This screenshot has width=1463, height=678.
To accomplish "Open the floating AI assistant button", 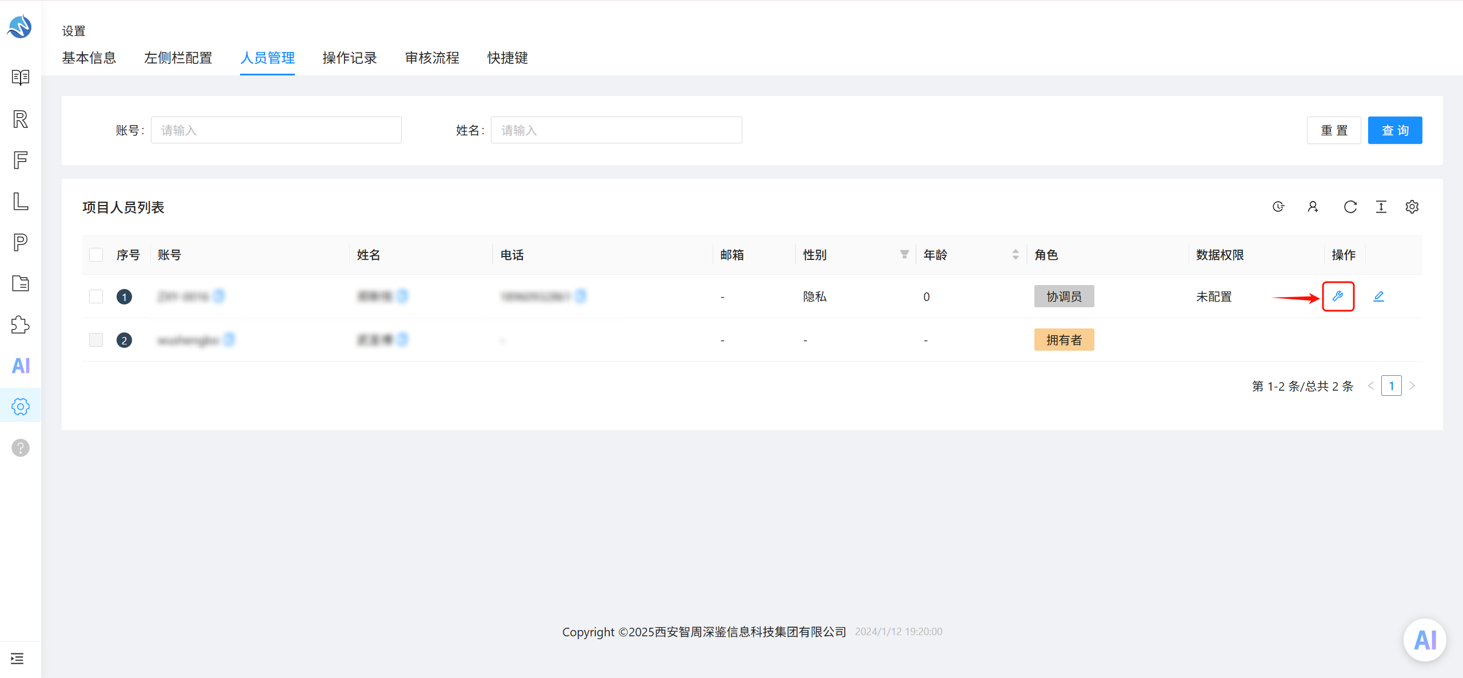I will coord(1425,640).
